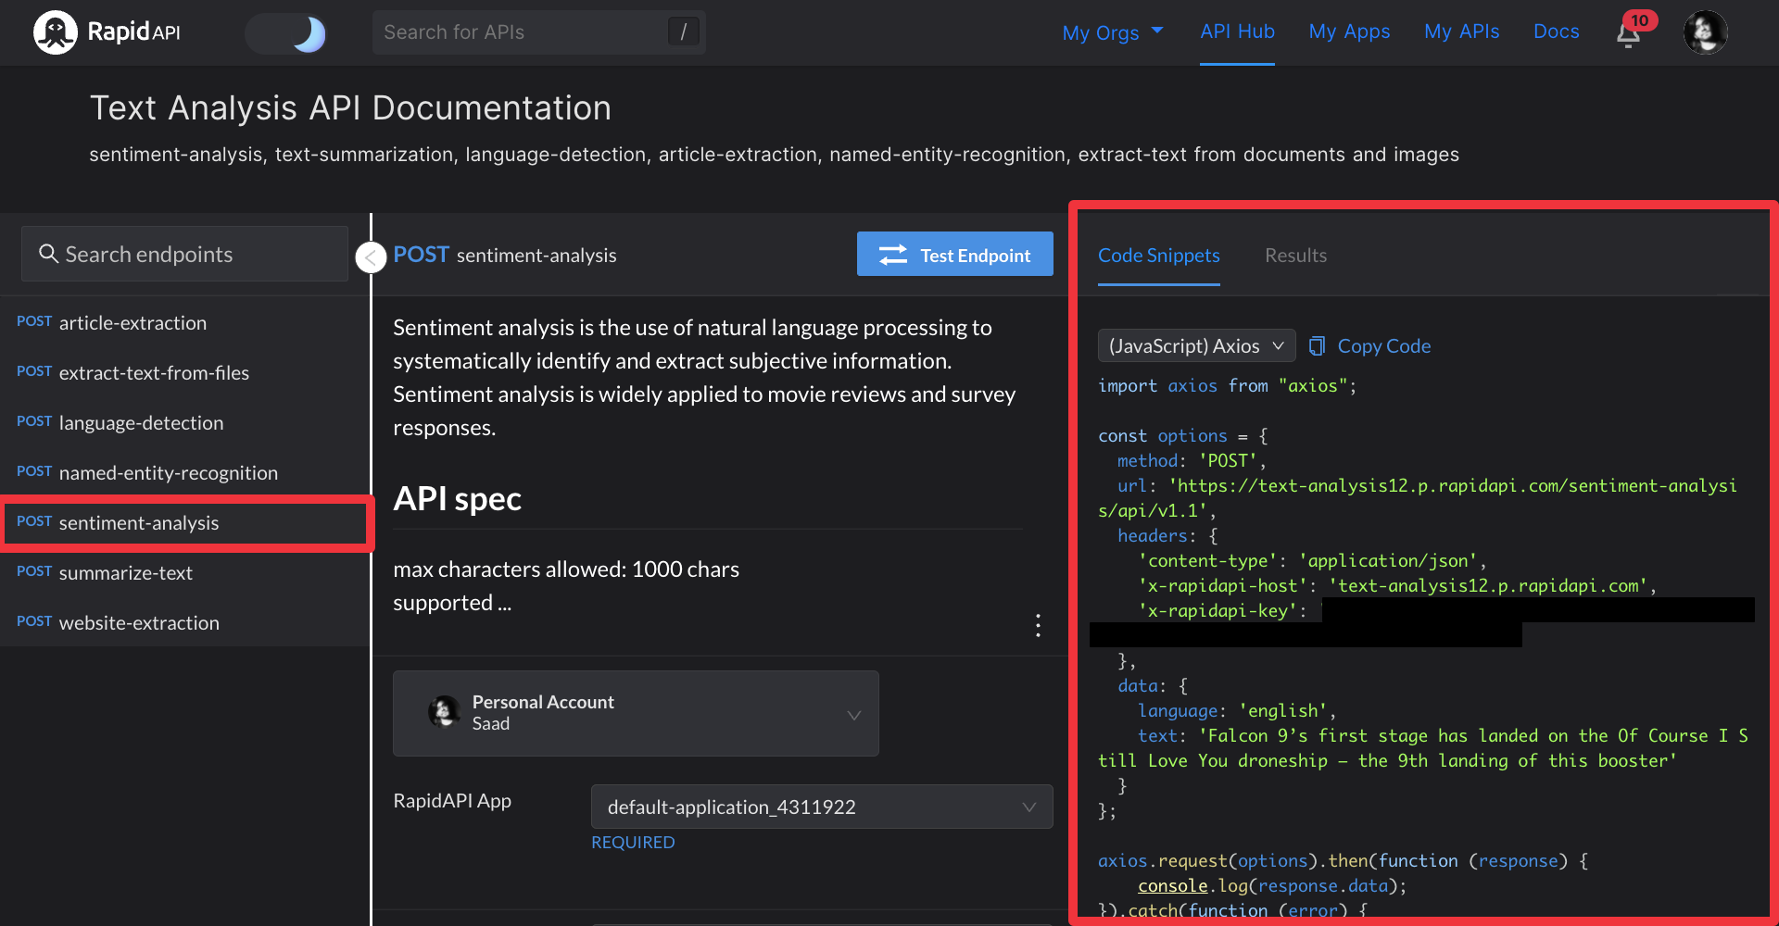Switch to the Results tab

(x=1295, y=256)
